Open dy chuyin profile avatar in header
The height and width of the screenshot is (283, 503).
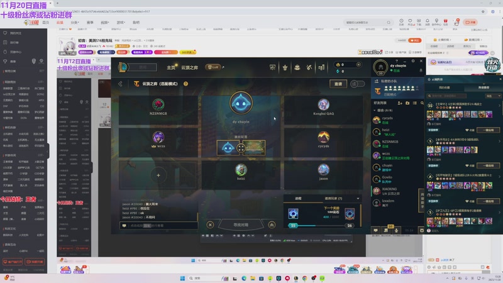(380, 67)
